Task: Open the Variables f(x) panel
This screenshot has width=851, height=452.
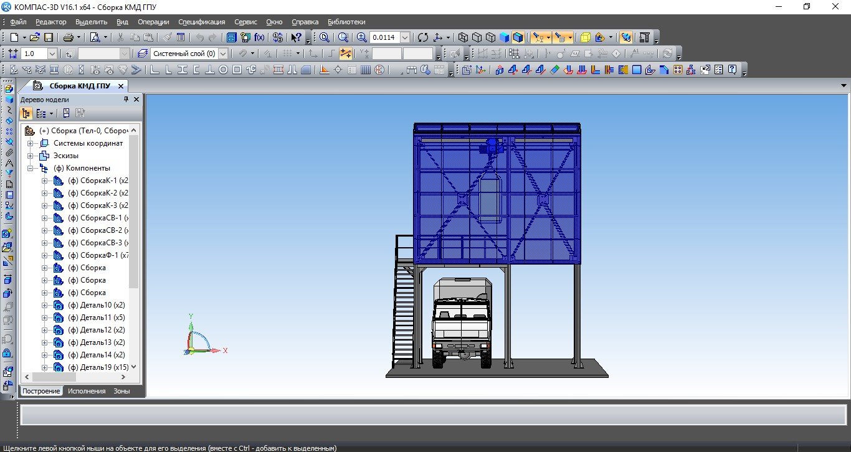Action: (x=259, y=37)
